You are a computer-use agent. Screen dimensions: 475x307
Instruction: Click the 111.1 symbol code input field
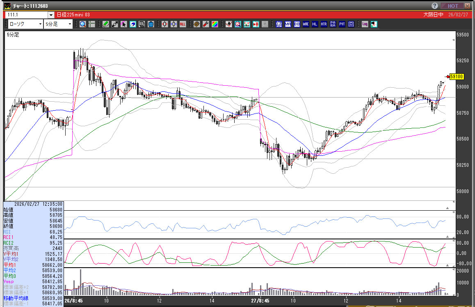[25, 14]
